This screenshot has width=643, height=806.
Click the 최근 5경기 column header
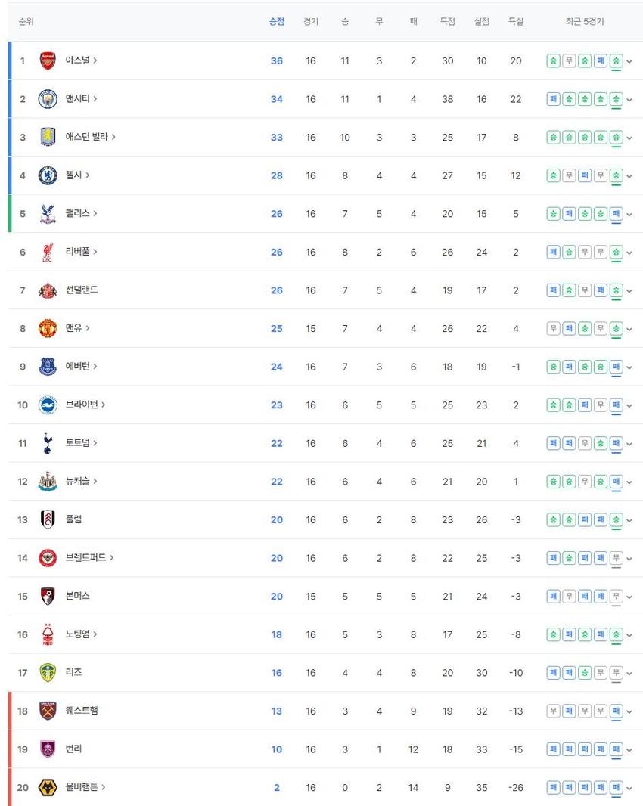point(585,22)
